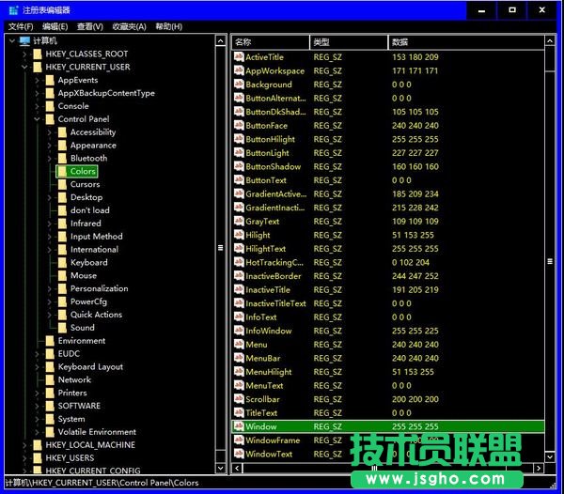Viewport: 564px width, 494px height.
Task: Select the HKEY_USERS hive
Action: pos(70,458)
